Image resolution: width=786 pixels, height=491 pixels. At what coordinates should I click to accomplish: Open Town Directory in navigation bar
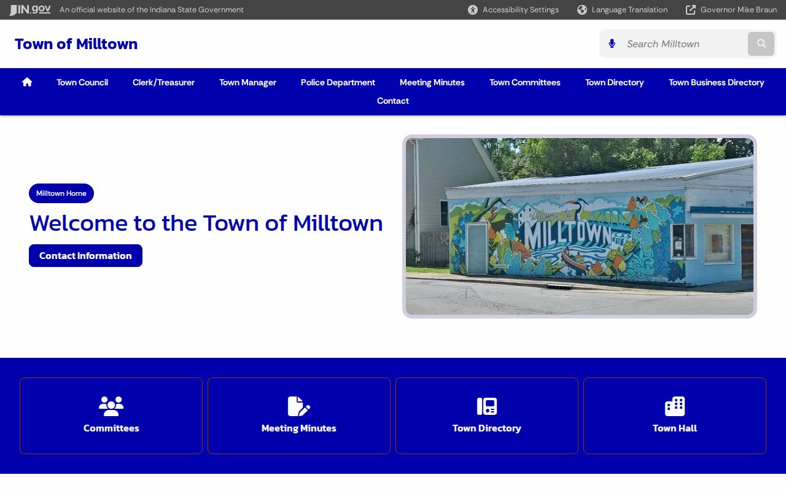pos(615,82)
